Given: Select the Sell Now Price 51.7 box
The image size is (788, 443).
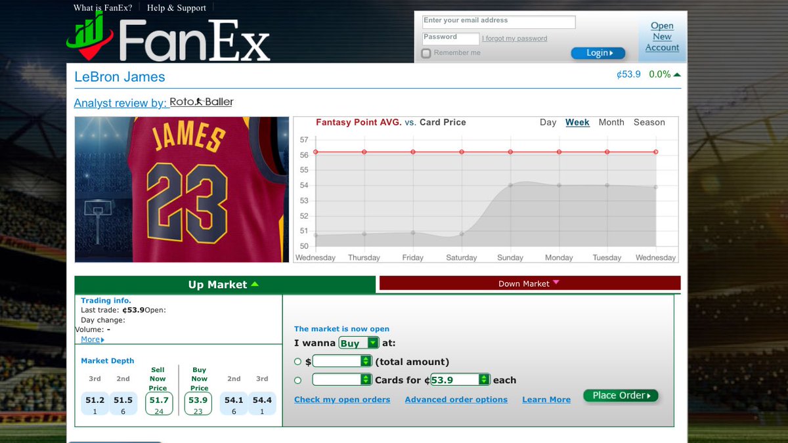Looking at the screenshot, I should [159, 404].
